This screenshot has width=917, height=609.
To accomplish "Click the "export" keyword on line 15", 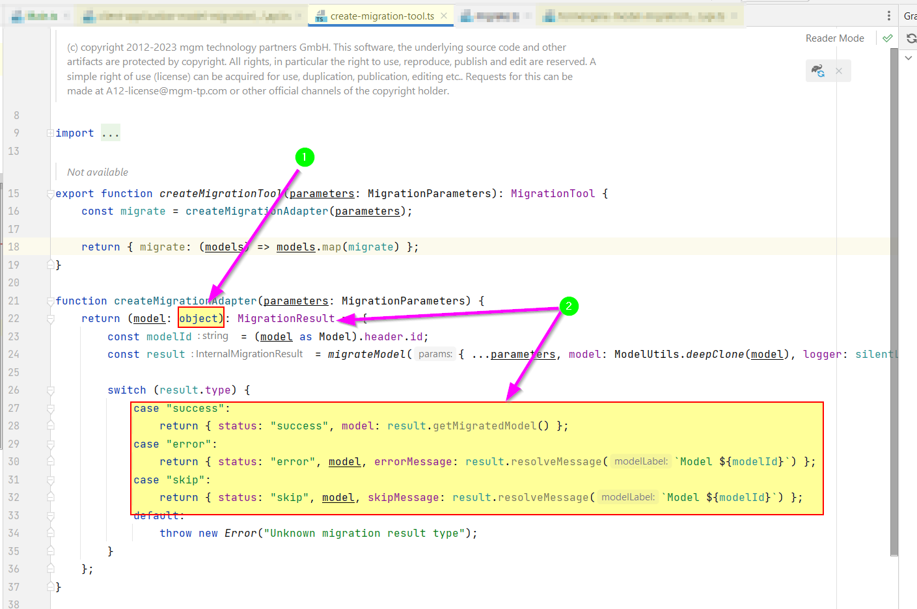I will tap(75, 194).
